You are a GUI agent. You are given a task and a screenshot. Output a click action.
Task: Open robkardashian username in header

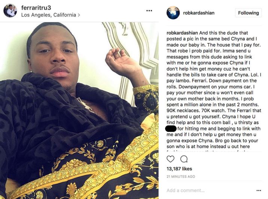(x=199, y=13)
